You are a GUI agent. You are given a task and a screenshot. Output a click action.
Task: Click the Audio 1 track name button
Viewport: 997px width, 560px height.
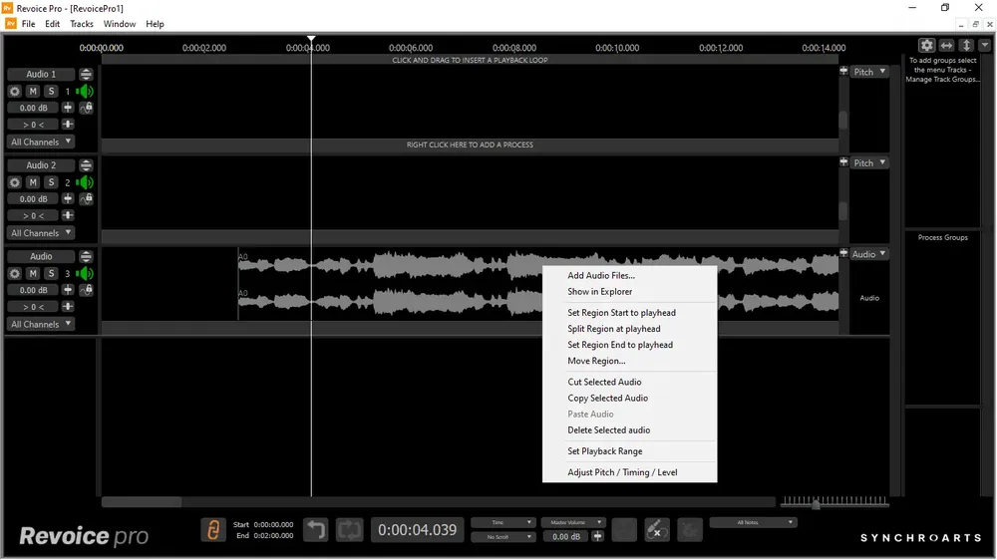[x=41, y=75]
